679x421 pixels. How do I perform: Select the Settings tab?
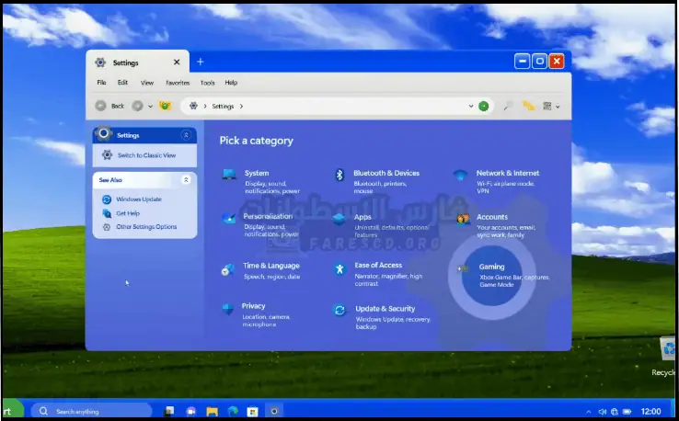click(x=137, y=63)
